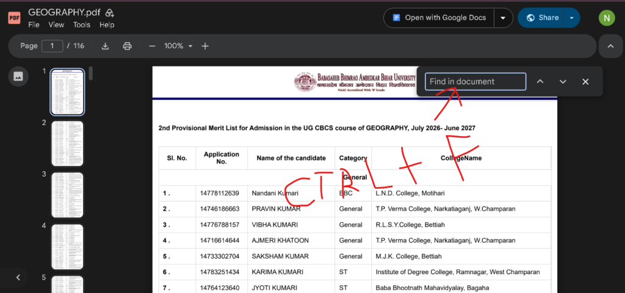Click the Sl. No. column header

tap(177, 158)
